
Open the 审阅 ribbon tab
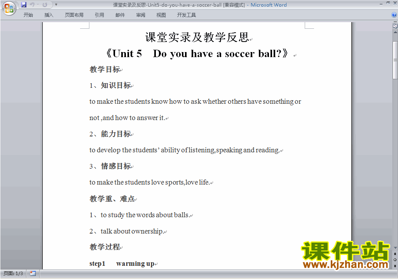tap(141, 15)
